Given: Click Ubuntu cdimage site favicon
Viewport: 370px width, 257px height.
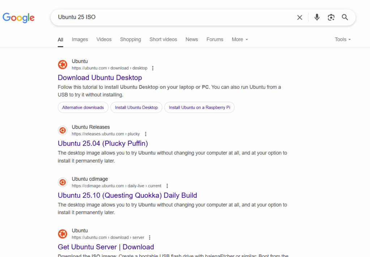Looking at the screenshot, I should (63, 182).
